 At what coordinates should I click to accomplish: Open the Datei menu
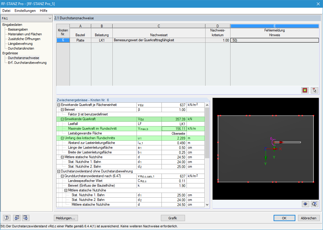pos(6,10)
